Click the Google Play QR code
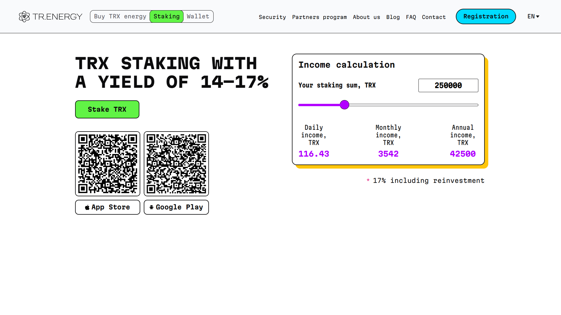The image size is (561, 315). 176,164
